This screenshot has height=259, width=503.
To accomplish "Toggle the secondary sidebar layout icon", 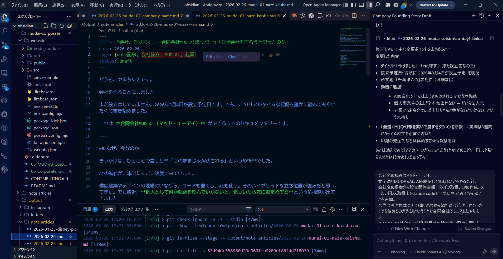I will tap(369, 5).
